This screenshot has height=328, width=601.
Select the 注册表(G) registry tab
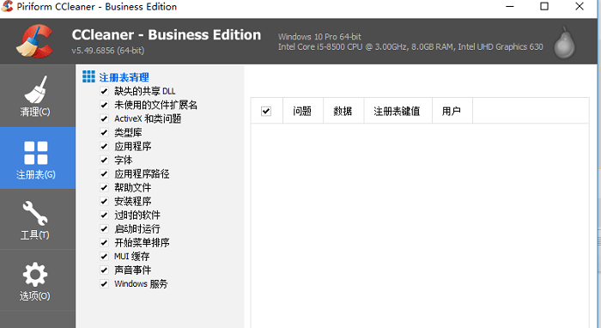pos(38,158)
